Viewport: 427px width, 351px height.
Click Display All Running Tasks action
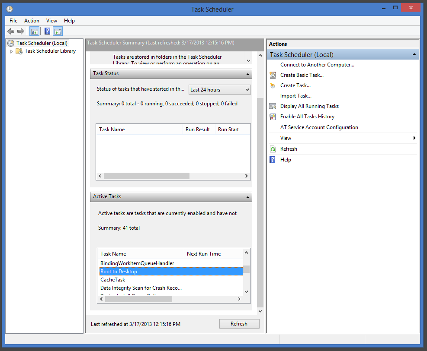(x=309, y=106)
